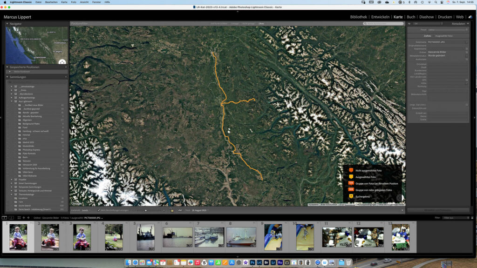Viewport: 477px width, 268px height.
Task: Click the Drucken module link
Action: tap(445, 17)
